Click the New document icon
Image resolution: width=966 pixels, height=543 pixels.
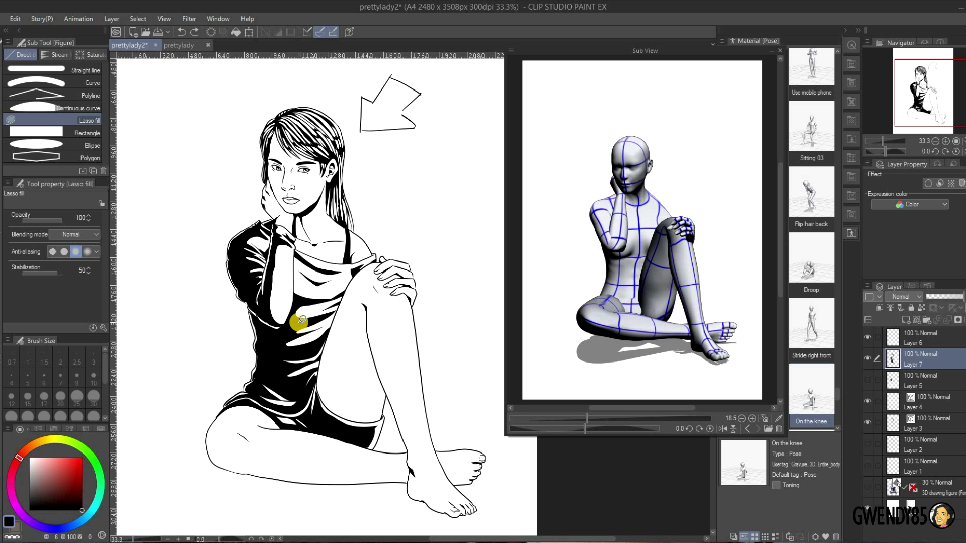pos(133,32)
